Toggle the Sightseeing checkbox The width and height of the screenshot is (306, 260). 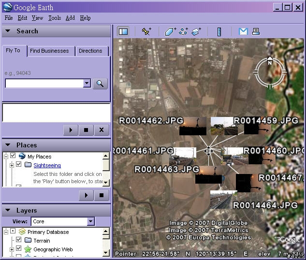[19, 164]
